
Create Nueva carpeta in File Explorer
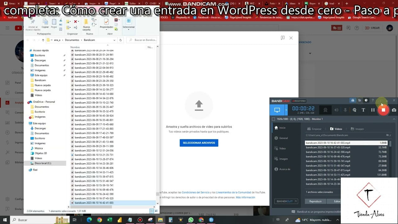click(86, 24)
